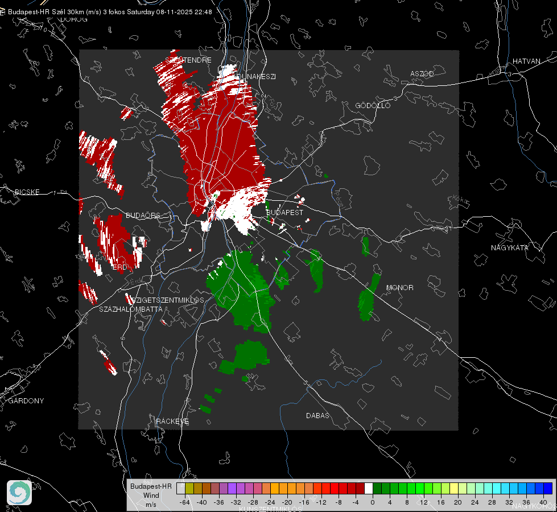Select the DUNAKESZI town label
Screen dimensions: 557x512
[x=256, y=76]
